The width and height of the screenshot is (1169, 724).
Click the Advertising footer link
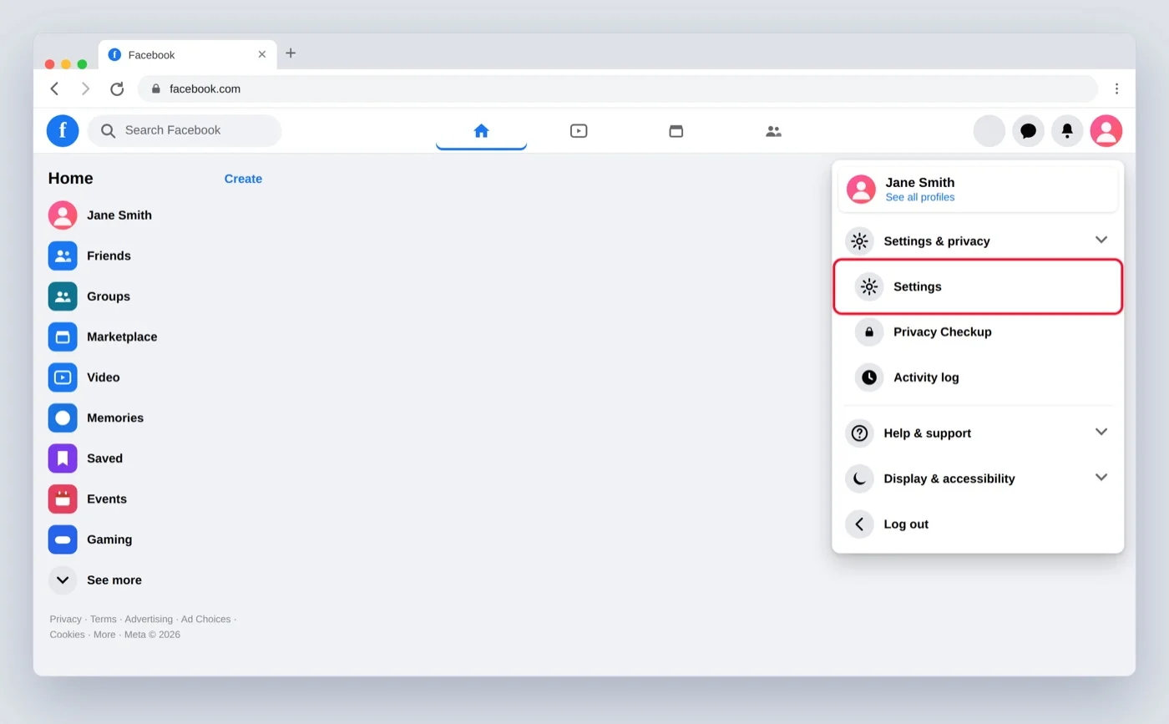pos(149,619)
